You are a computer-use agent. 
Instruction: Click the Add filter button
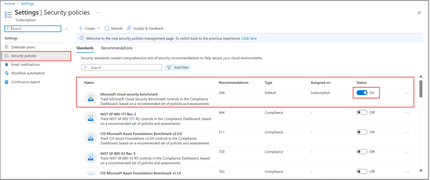coord(178,67)
